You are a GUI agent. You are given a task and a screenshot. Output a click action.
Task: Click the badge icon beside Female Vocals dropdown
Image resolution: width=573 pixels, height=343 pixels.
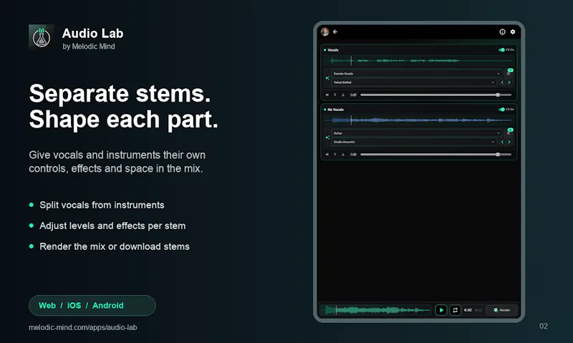point(509,72)
